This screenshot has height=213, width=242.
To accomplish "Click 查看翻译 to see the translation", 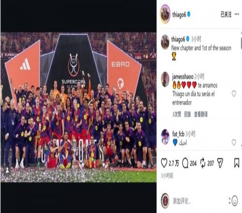I will pyautogui.click(x=201, y=114).
